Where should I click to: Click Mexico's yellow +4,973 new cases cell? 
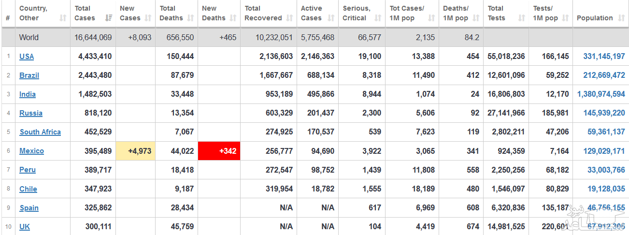point(135,151)
